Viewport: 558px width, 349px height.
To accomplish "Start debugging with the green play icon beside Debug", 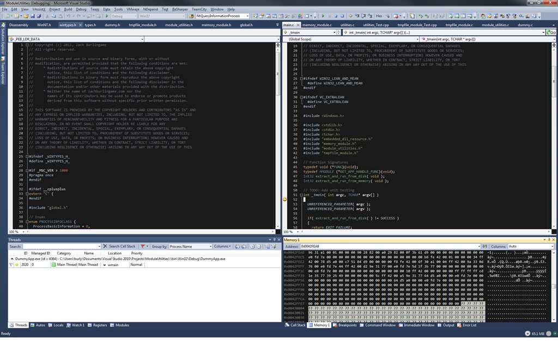I will point(107,16).
